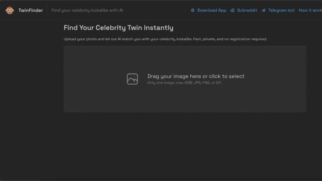
Task: Open the Download App link
Action: [212, 10]
